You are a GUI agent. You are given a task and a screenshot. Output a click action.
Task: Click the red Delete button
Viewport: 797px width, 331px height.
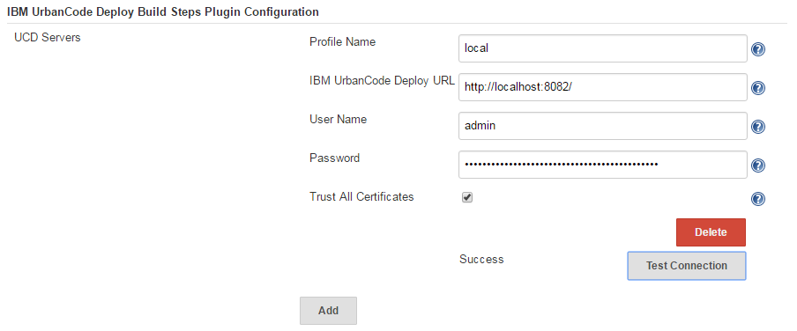[x=711, y=232]
